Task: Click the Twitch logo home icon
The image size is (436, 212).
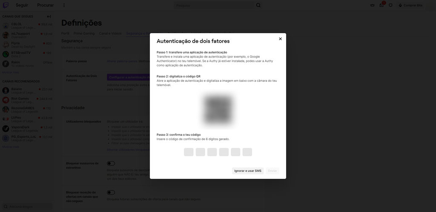Action: 6,5
